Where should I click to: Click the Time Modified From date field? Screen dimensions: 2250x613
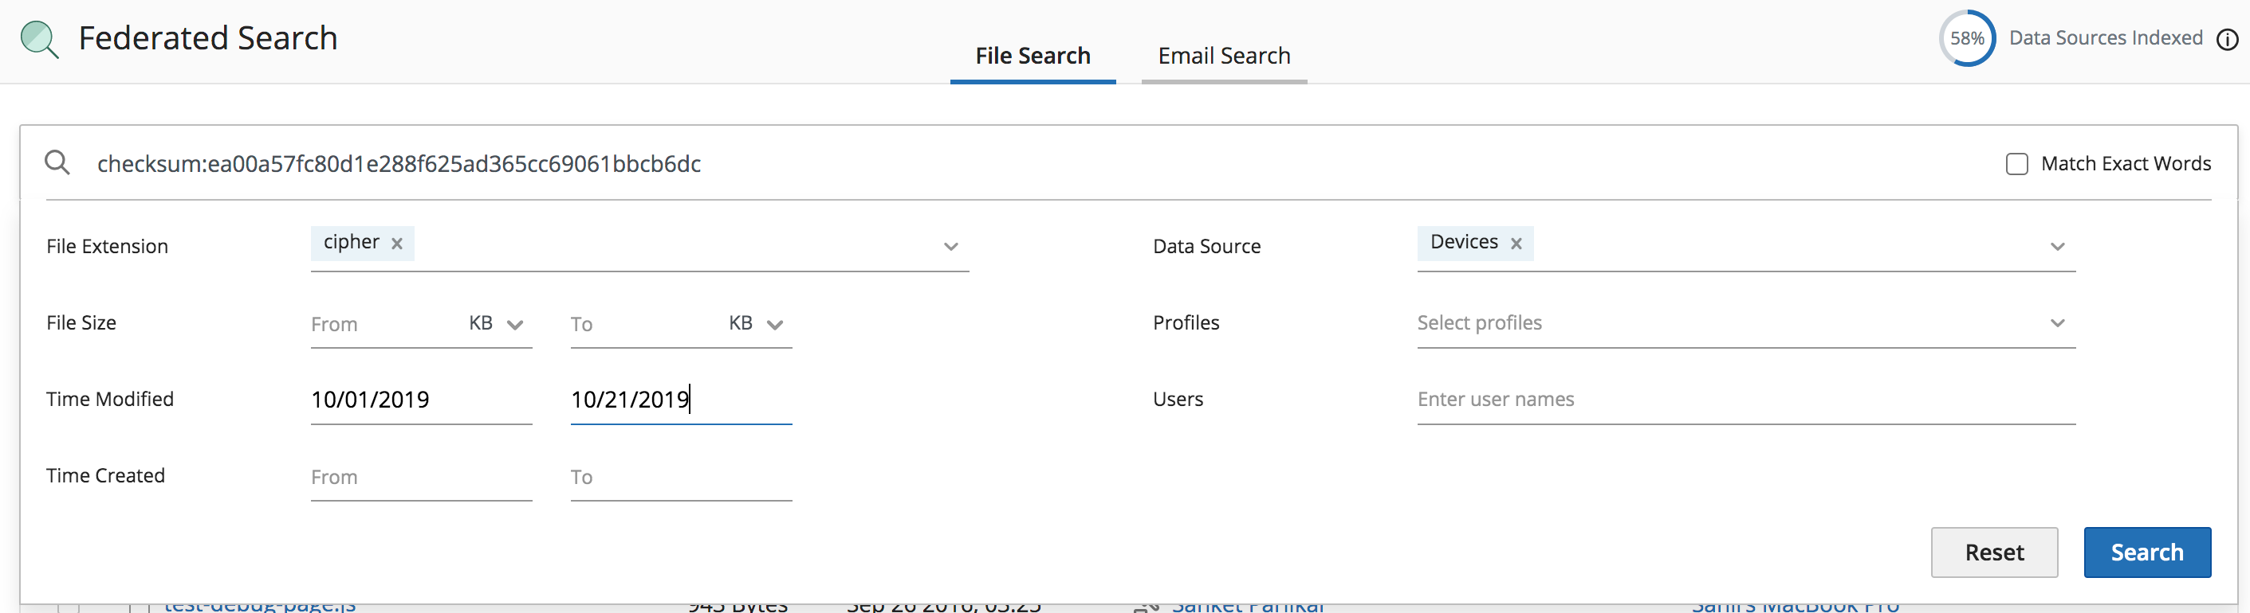420,400
